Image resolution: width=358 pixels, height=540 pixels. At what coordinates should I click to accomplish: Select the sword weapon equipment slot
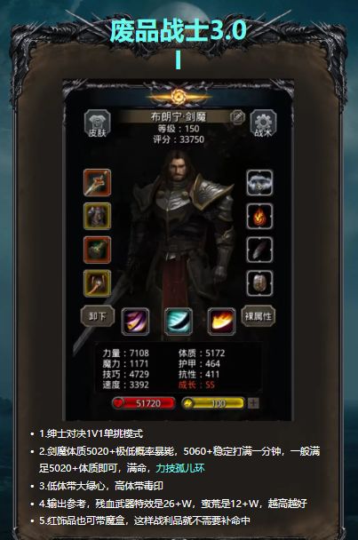click(97, 183)
